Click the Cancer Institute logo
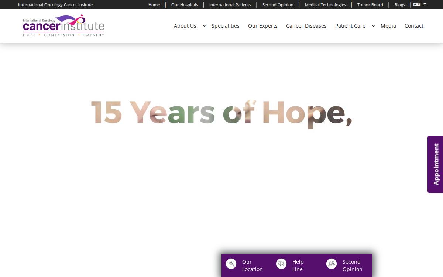 point(63,25)
